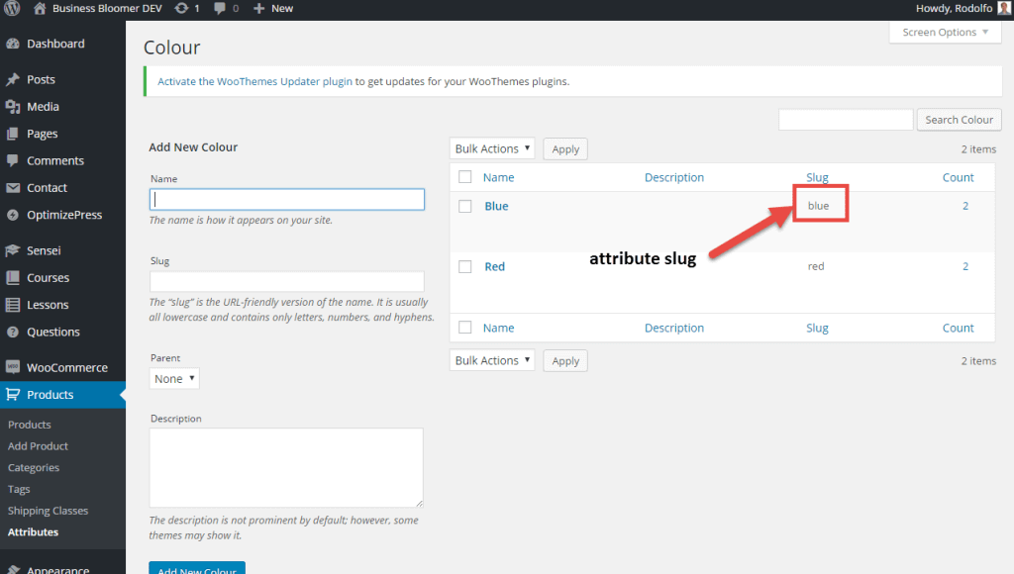Viewport: 1014px width, 574px height.
Task: Open the Media library menu
Action: 43,107
